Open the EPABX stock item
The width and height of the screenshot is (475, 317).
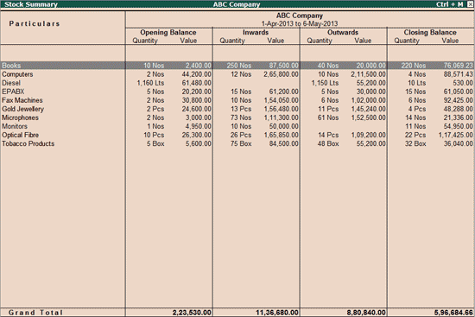click(x=13, y=92)
